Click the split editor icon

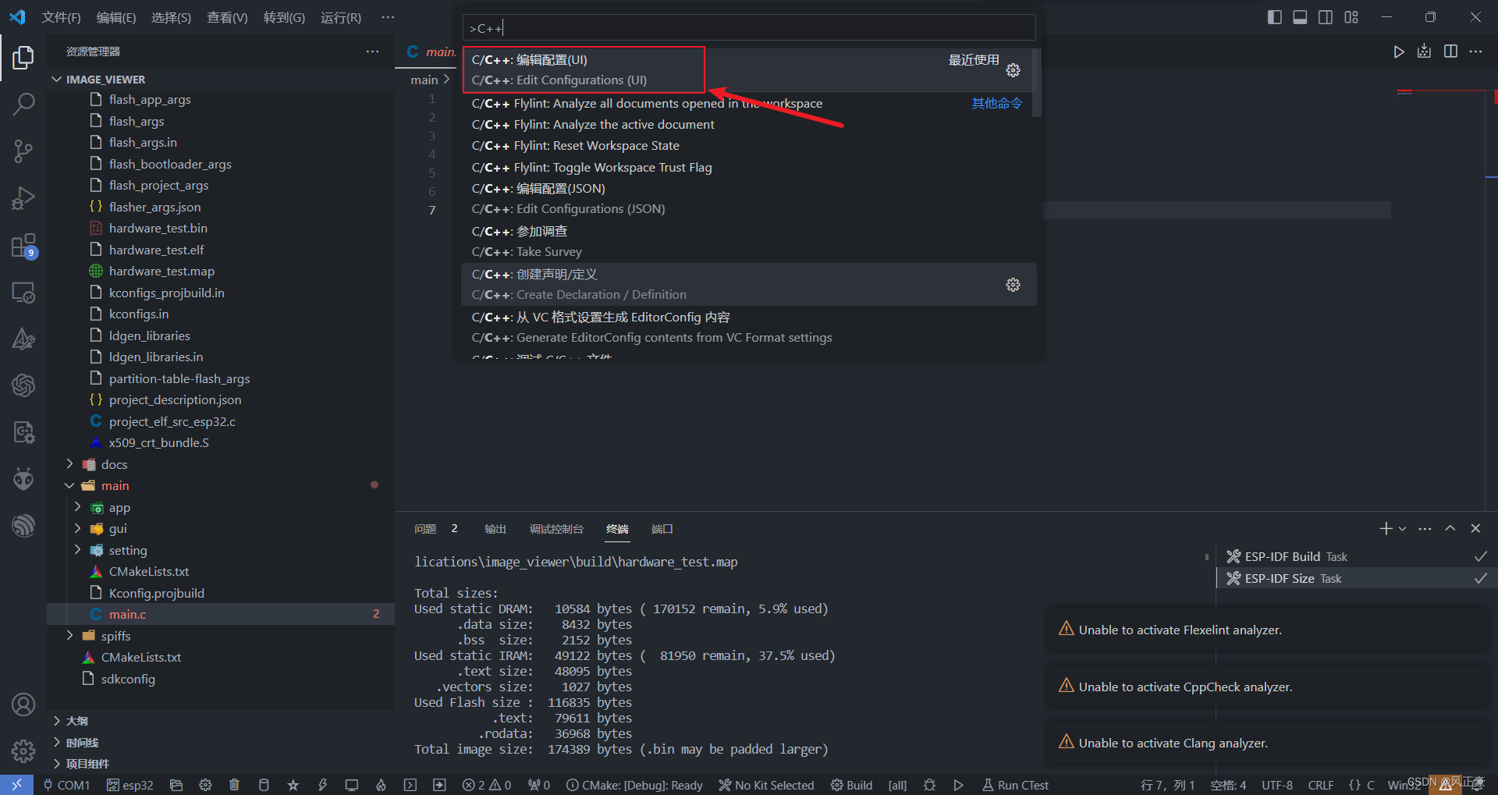click(x=1450, y=51)
